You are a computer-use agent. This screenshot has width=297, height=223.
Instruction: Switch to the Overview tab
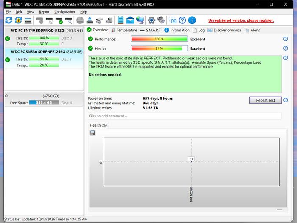(97, 30)
